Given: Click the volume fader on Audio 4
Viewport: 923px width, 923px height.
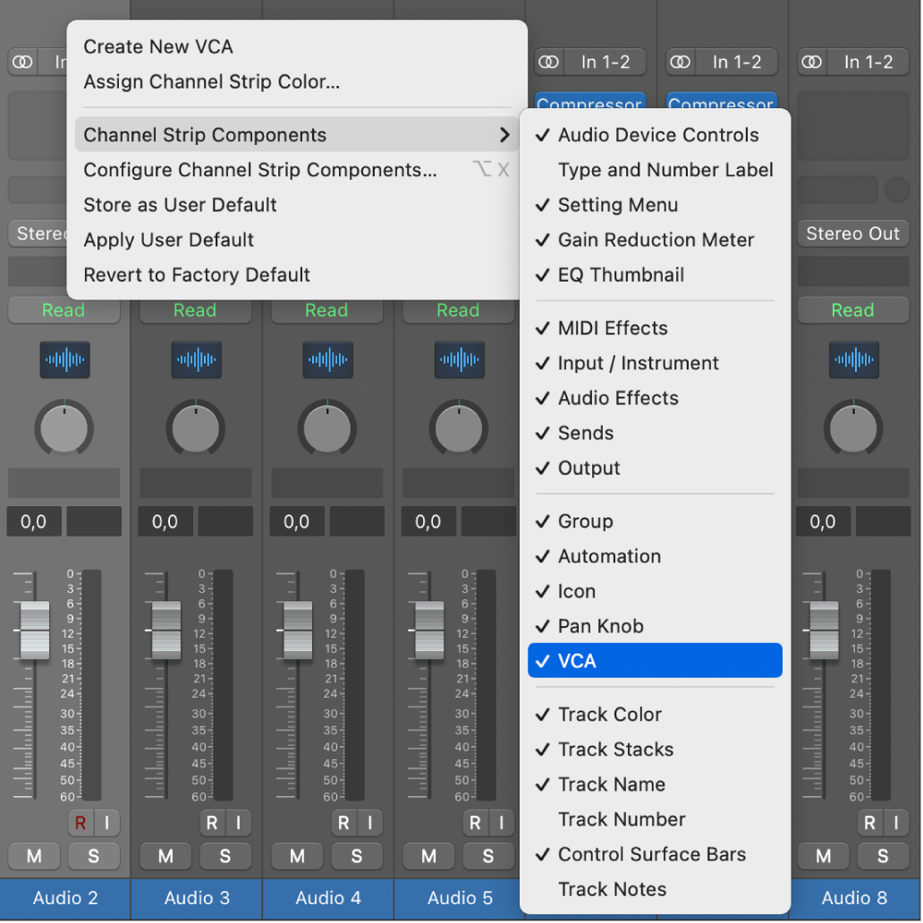Looking at the screenshot, I should pos(298,630).
